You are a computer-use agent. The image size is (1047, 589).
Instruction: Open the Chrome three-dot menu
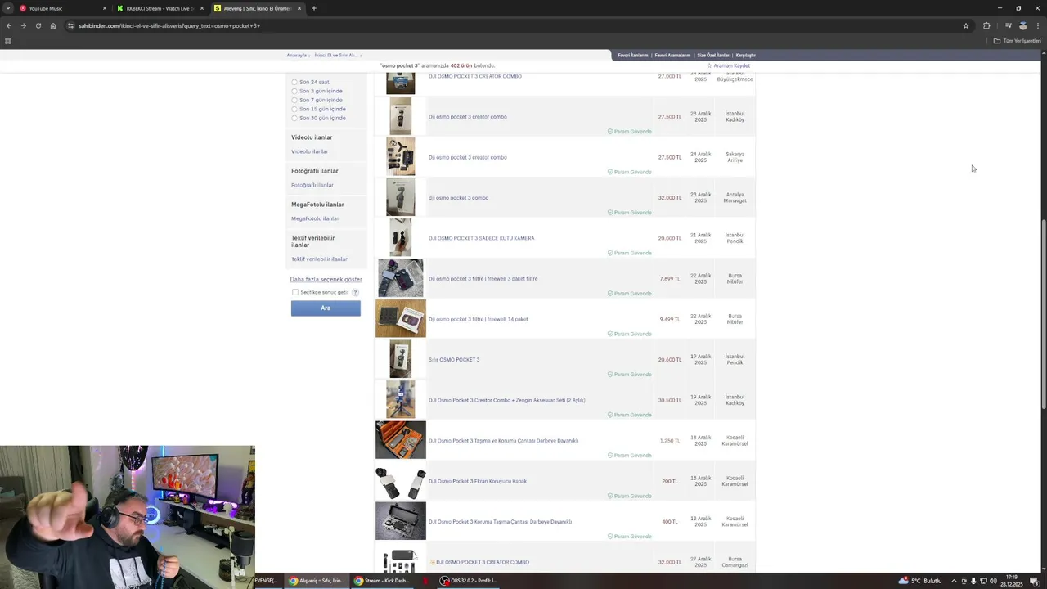[1038, 25]
